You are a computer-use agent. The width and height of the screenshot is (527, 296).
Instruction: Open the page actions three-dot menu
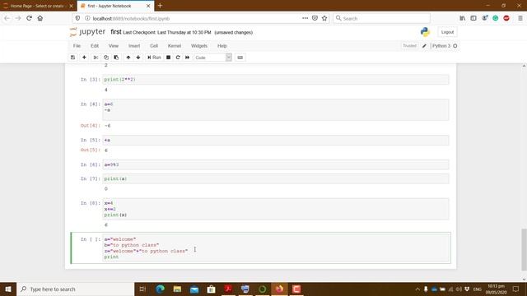(x=305, y=18)
